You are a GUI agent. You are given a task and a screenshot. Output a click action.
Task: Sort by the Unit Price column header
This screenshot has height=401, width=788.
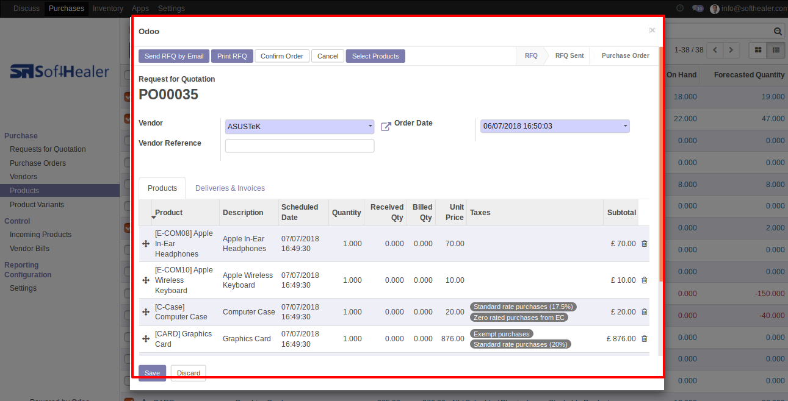[x=451, y=213]
